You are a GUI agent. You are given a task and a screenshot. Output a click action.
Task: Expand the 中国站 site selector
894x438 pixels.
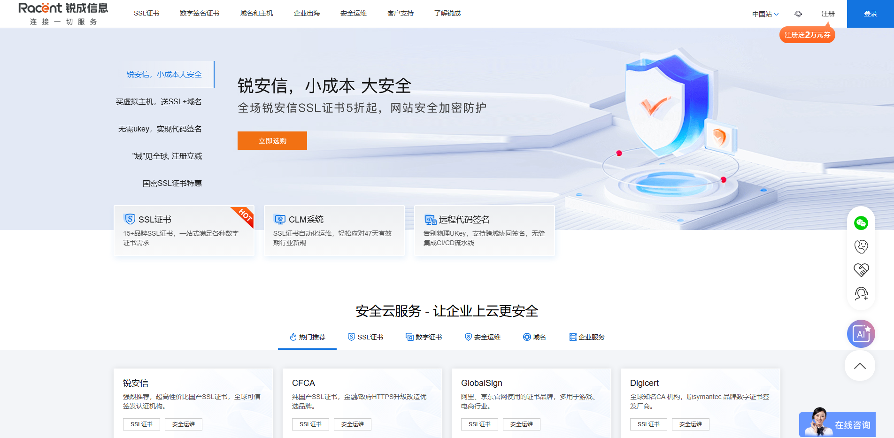coord(765,14)
